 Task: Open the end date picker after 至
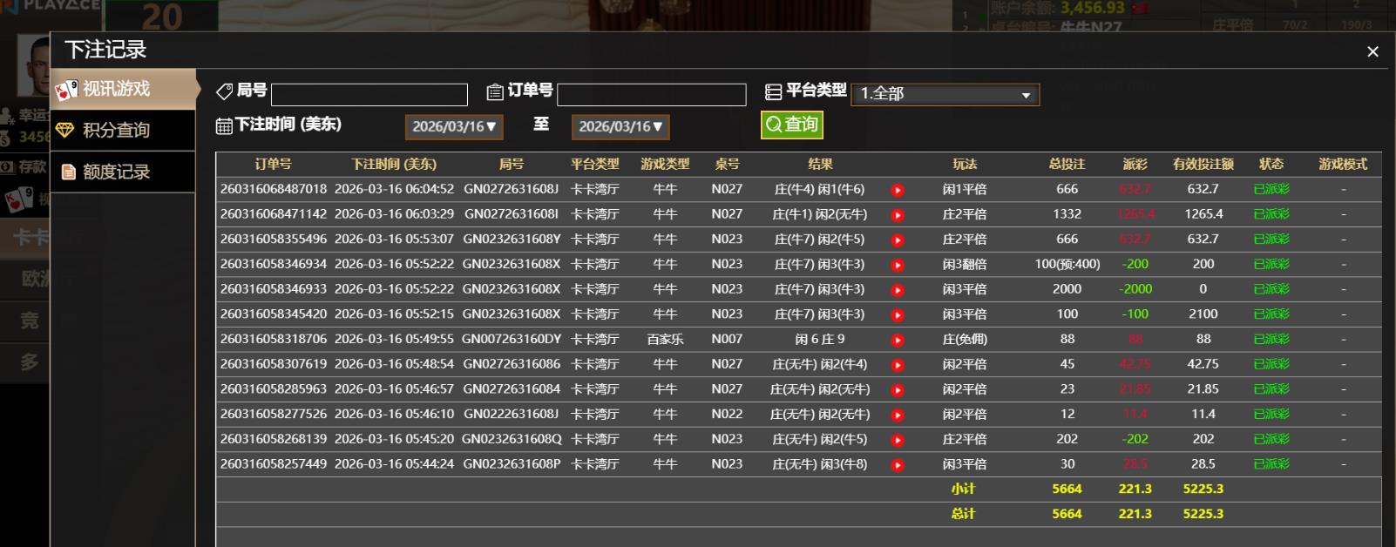[x=620, y=127]
